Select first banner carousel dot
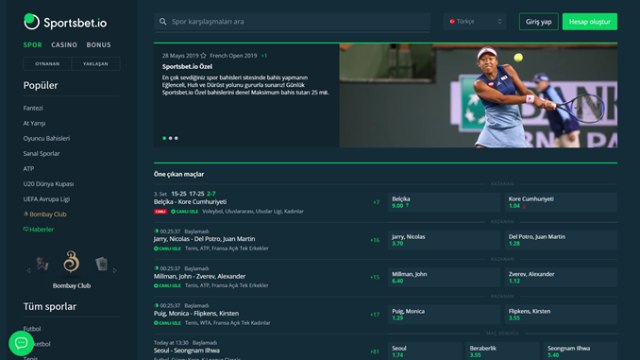The height and width of the screenshot is (360, 640). 164,138
